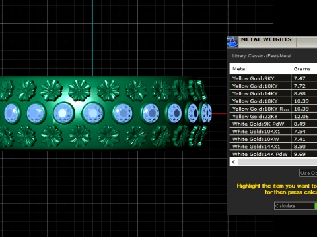Click the 7.72 grams value
The image size is (317, 237).
[x=299, y=86]
